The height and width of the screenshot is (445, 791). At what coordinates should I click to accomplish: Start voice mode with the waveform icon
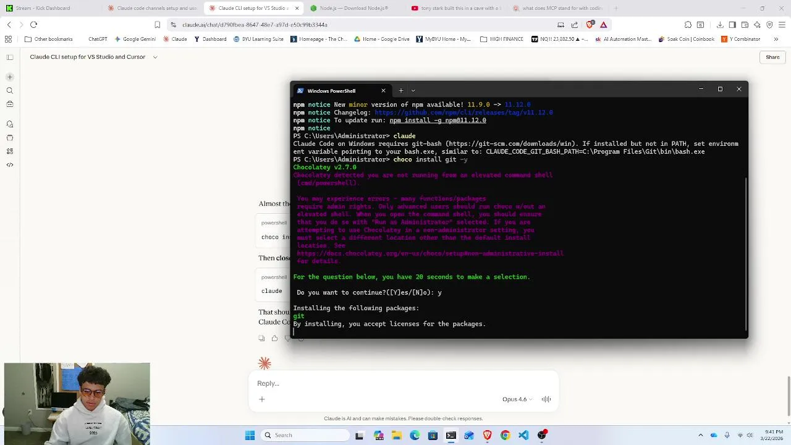click(x=546, y=399)
